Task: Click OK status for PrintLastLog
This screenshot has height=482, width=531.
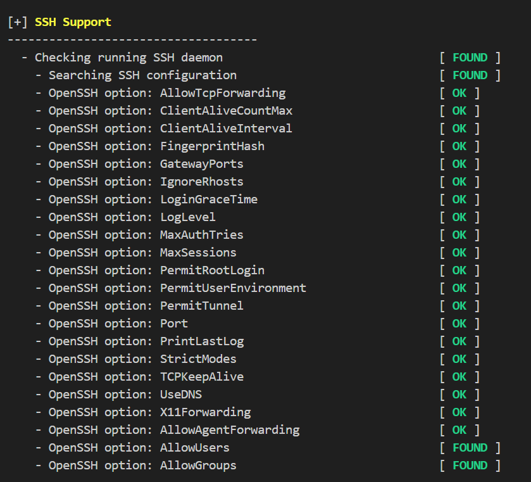Action: (459, 341)
